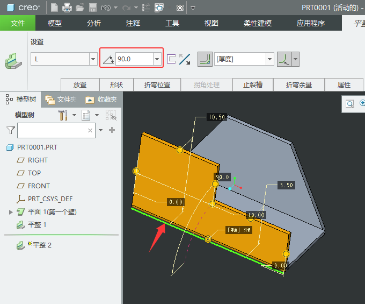The height and width of the screenshot is (304, 365).
Task: Click the bend angle icon
Action: point(108,60)
